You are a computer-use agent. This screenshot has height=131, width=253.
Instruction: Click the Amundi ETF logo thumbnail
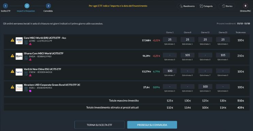point(19,41)
